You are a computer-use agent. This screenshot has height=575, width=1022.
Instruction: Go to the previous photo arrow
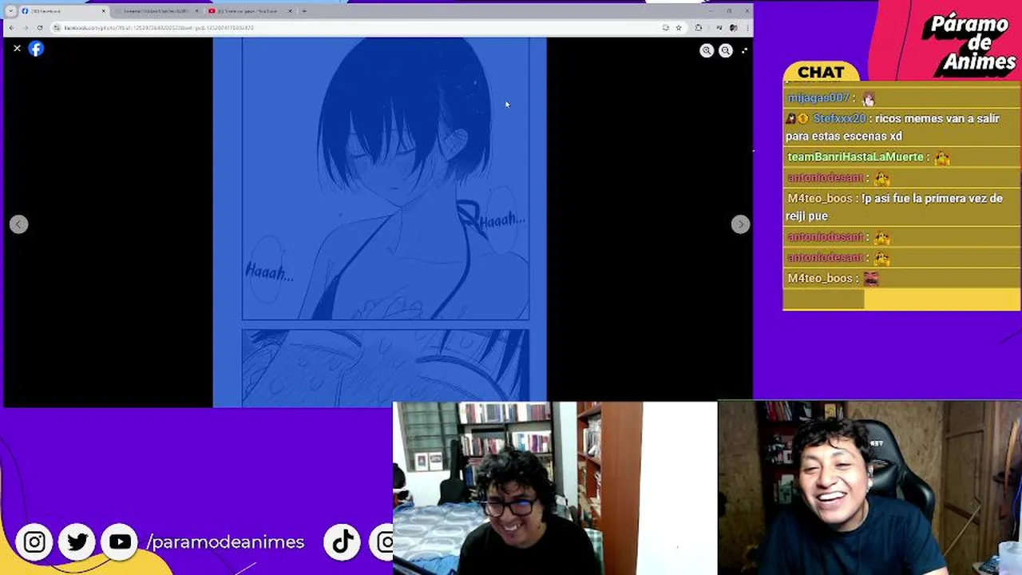[x=18, y=224]
